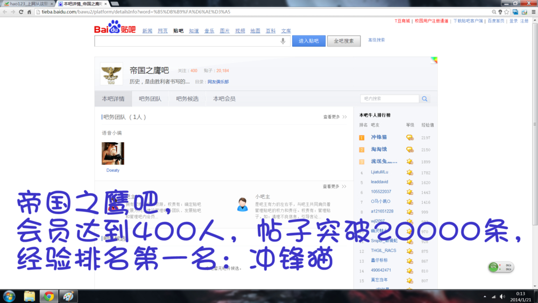Open Paint from the taskbar

click(68, 296)
